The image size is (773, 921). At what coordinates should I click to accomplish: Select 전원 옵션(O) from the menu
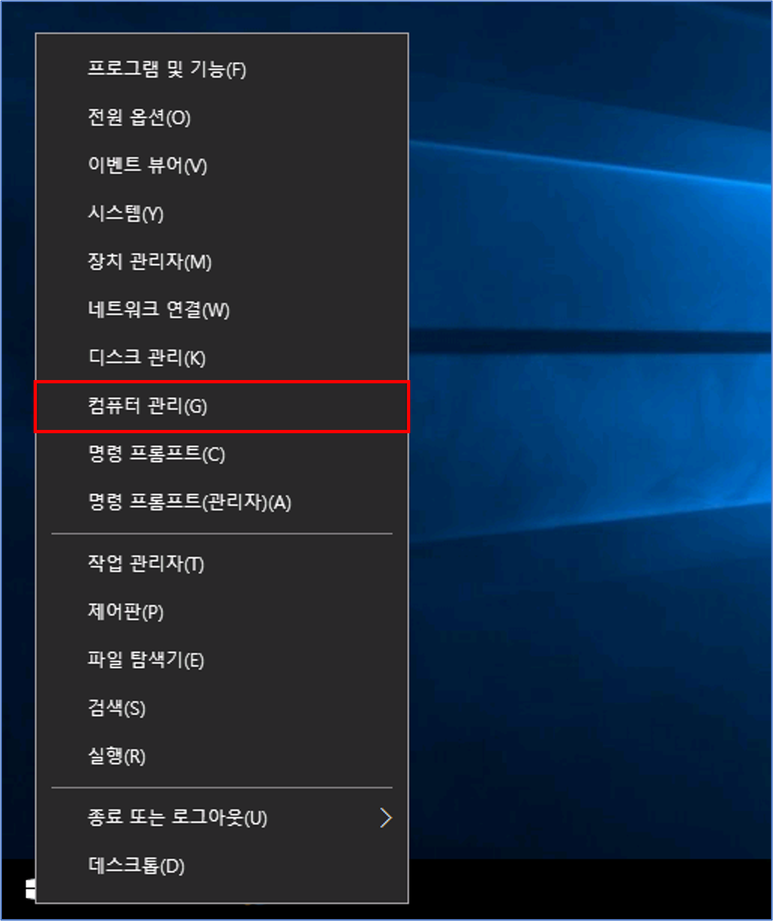coord(222,117)
